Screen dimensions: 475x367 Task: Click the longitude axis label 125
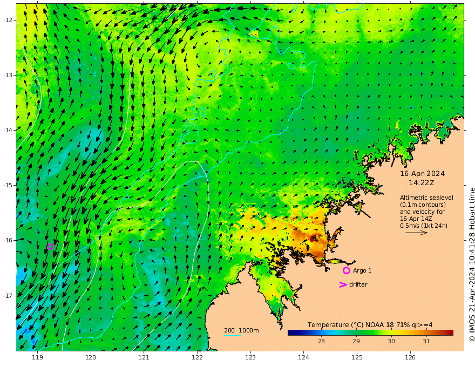pyautogui.click(x=357, y=358)
